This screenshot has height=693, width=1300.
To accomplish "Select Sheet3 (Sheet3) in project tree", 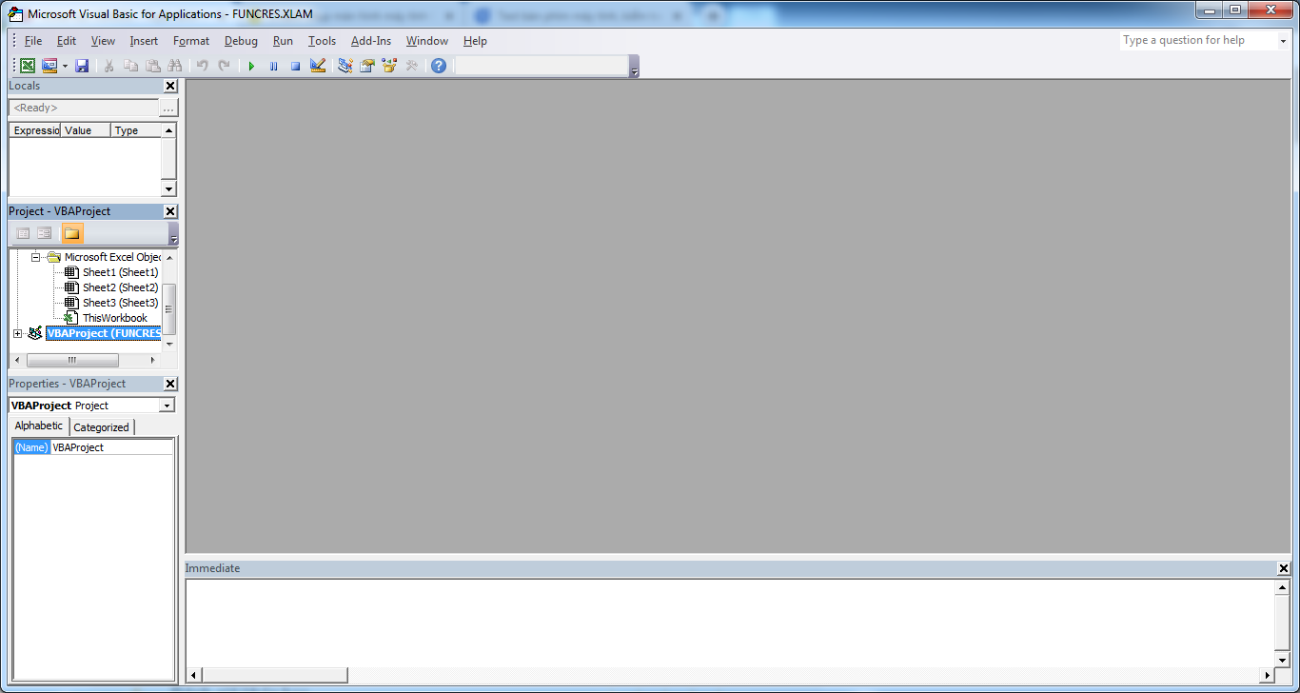I will (x=120, y=303).
